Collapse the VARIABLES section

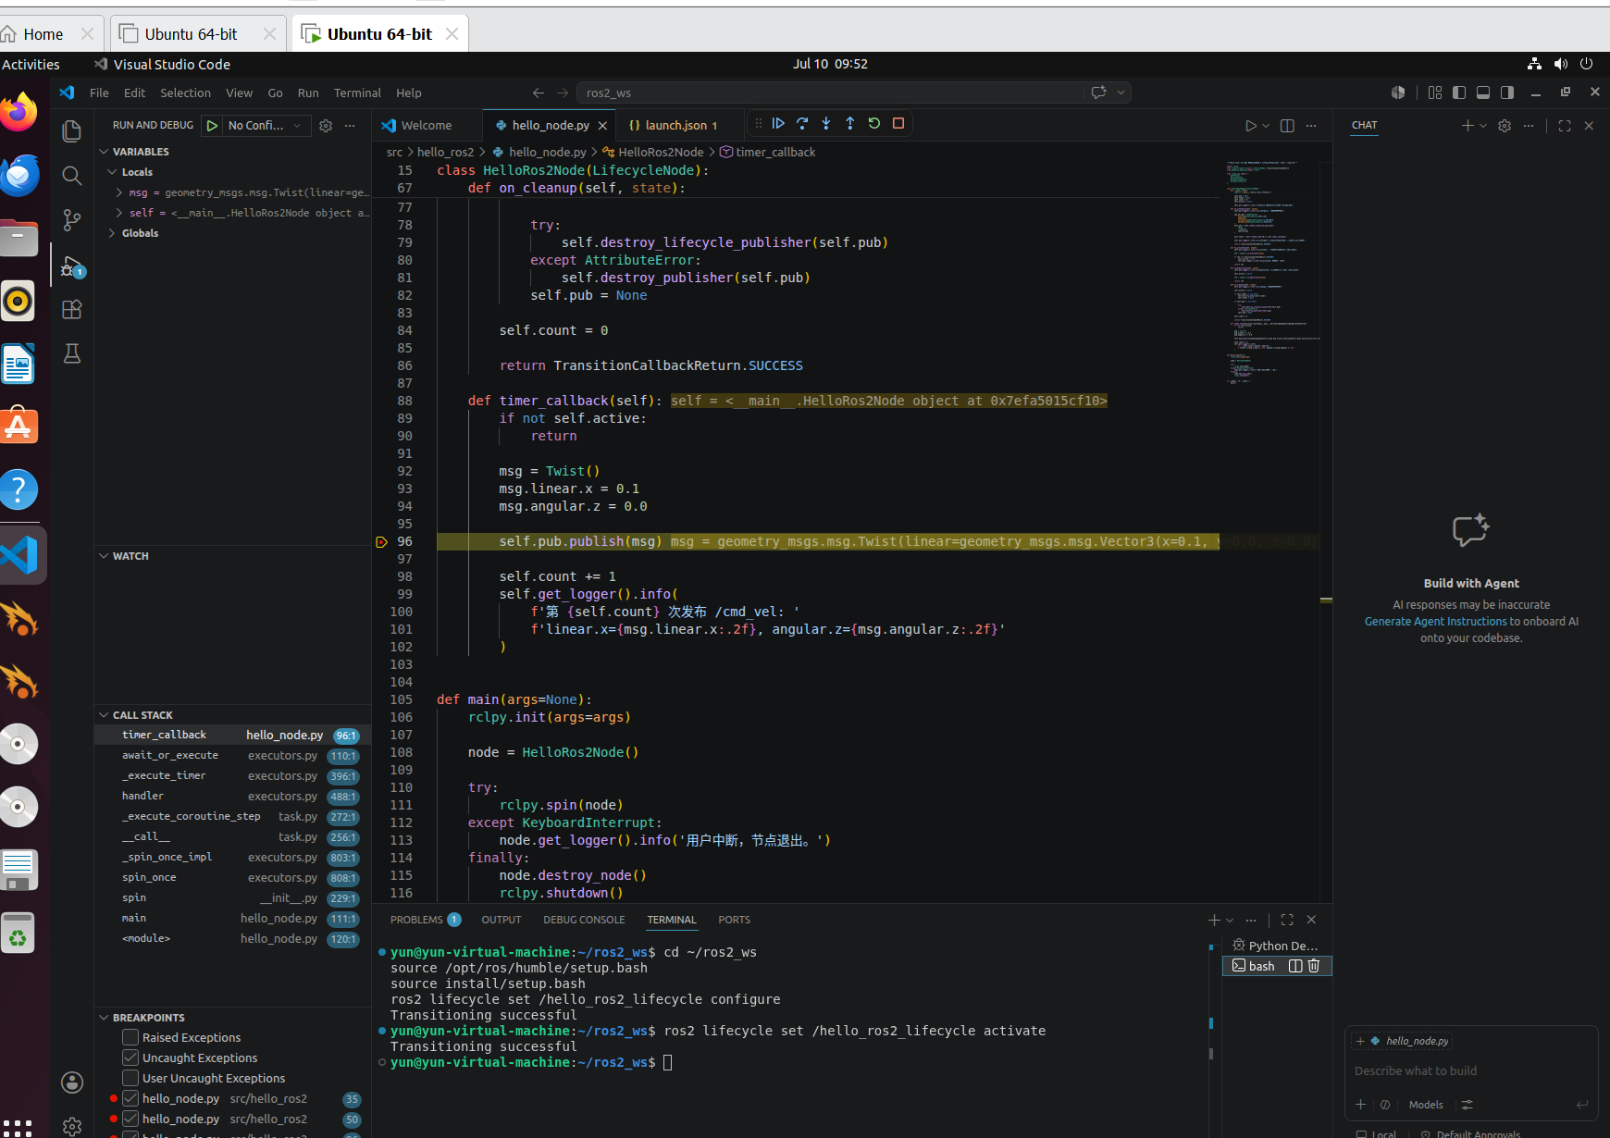(x=140, y=151)
